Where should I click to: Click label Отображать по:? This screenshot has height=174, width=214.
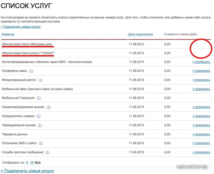click(x=13, y=163)
